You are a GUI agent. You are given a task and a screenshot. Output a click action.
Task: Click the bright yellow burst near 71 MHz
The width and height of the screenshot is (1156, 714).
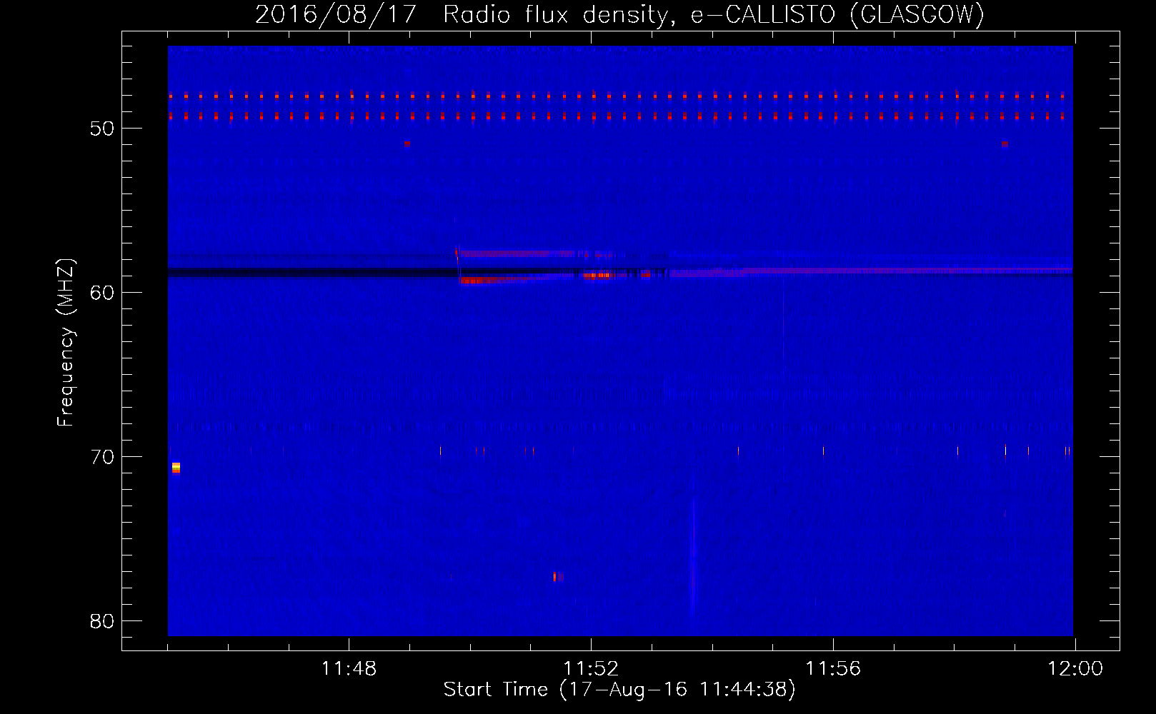pyautogui.click(x=176, y=468)
